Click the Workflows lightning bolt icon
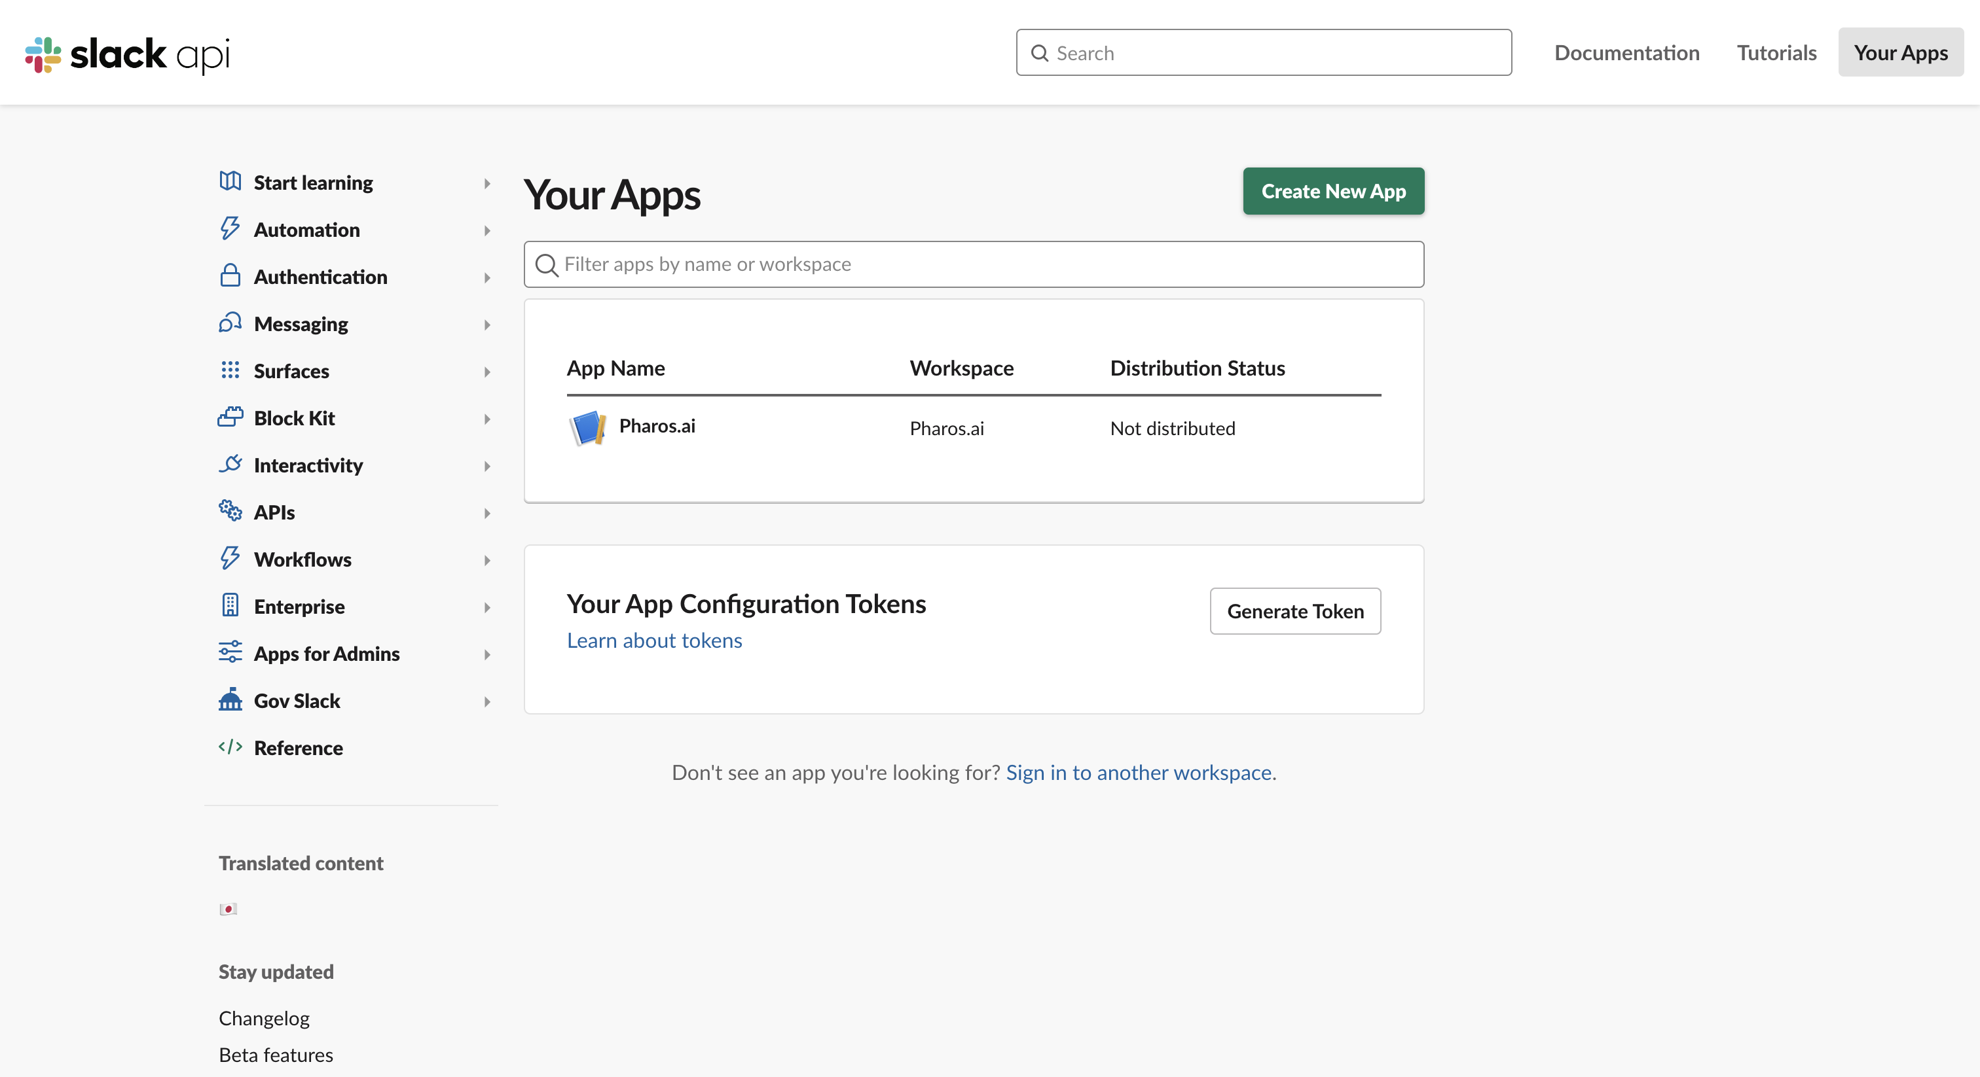This screenshot has height=1077, width=1980. 230,557
